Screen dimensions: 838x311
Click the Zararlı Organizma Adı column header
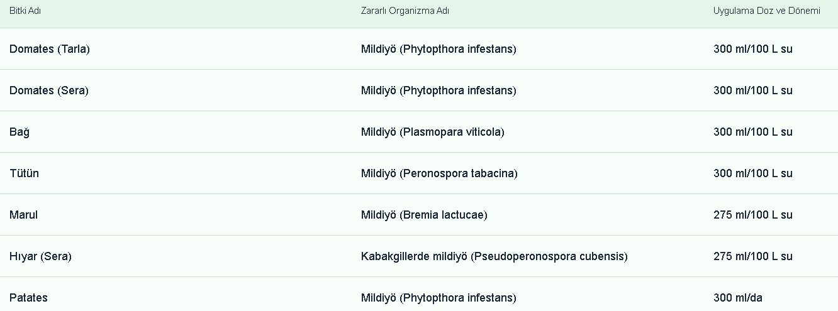pos(405,11)
